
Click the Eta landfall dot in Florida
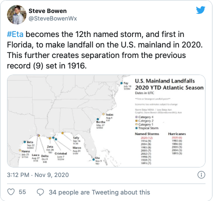(93, 159)
